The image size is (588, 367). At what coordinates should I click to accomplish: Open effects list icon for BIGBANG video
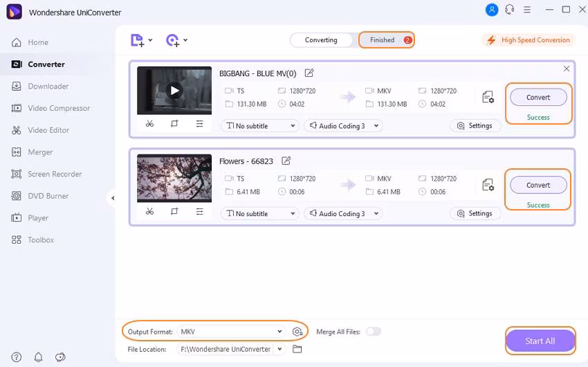199,123
